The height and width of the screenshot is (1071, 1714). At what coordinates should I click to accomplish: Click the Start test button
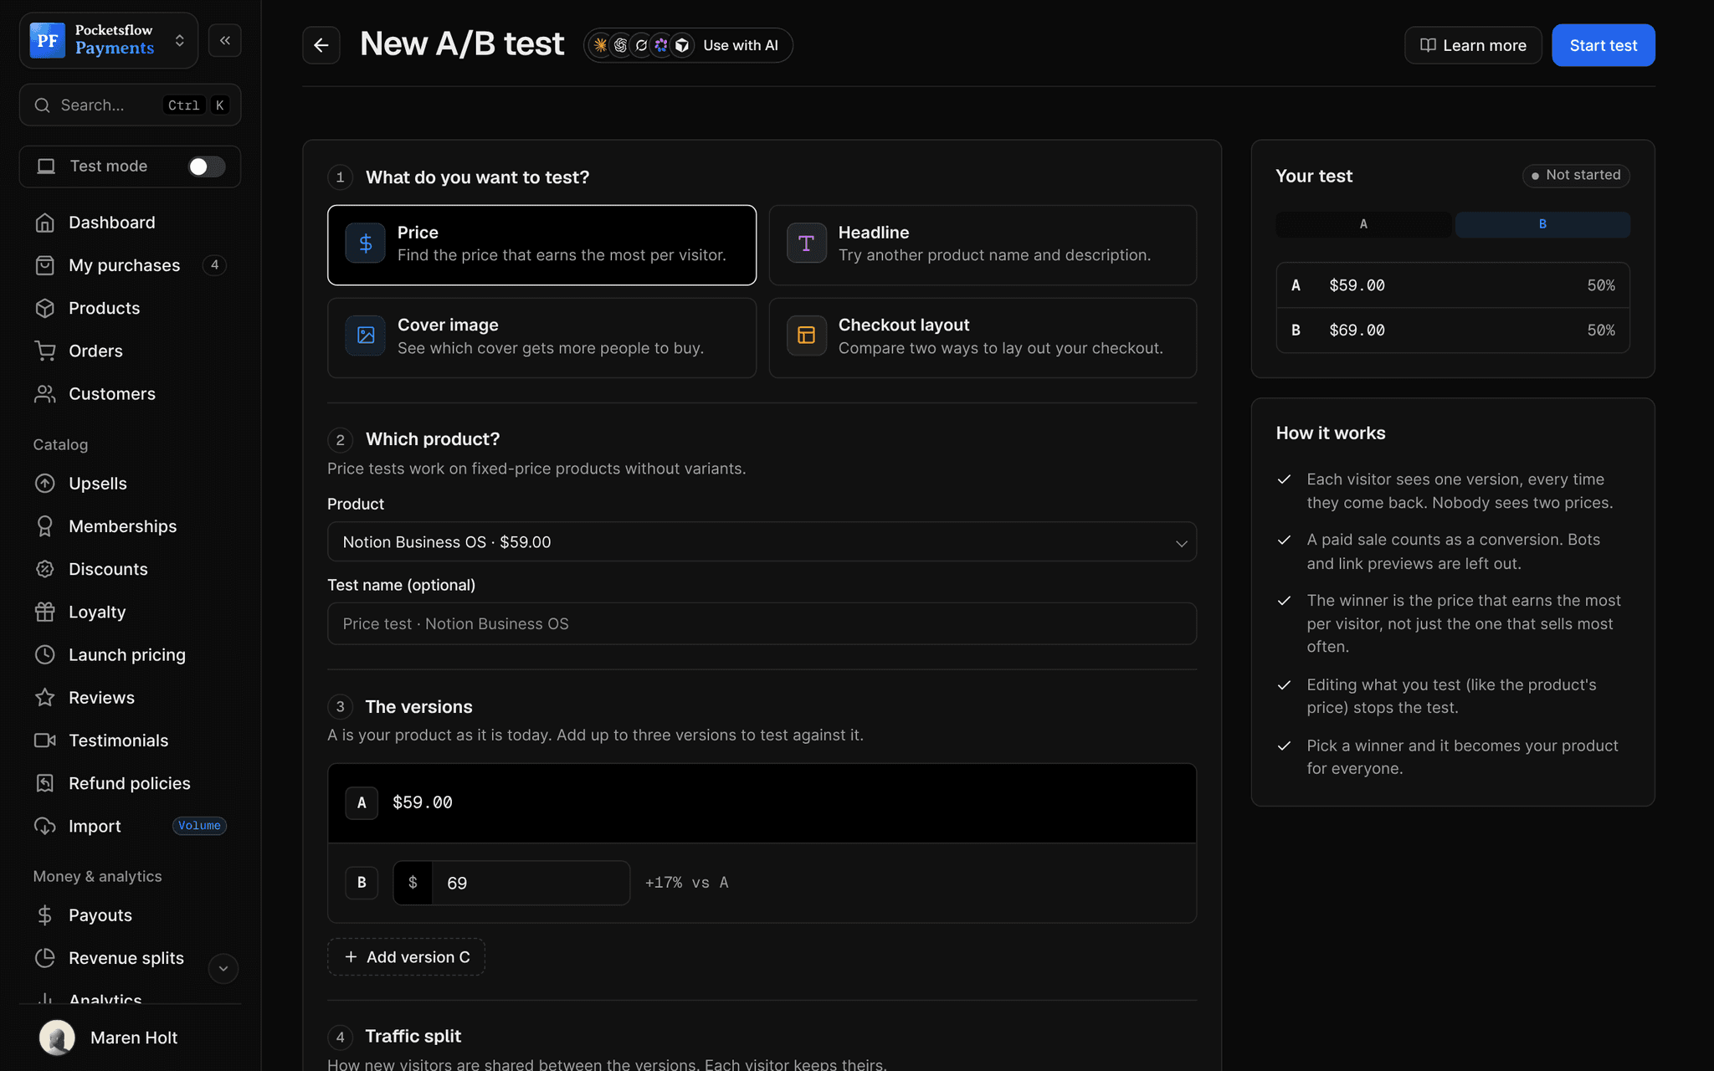[x=1604, y=45]
